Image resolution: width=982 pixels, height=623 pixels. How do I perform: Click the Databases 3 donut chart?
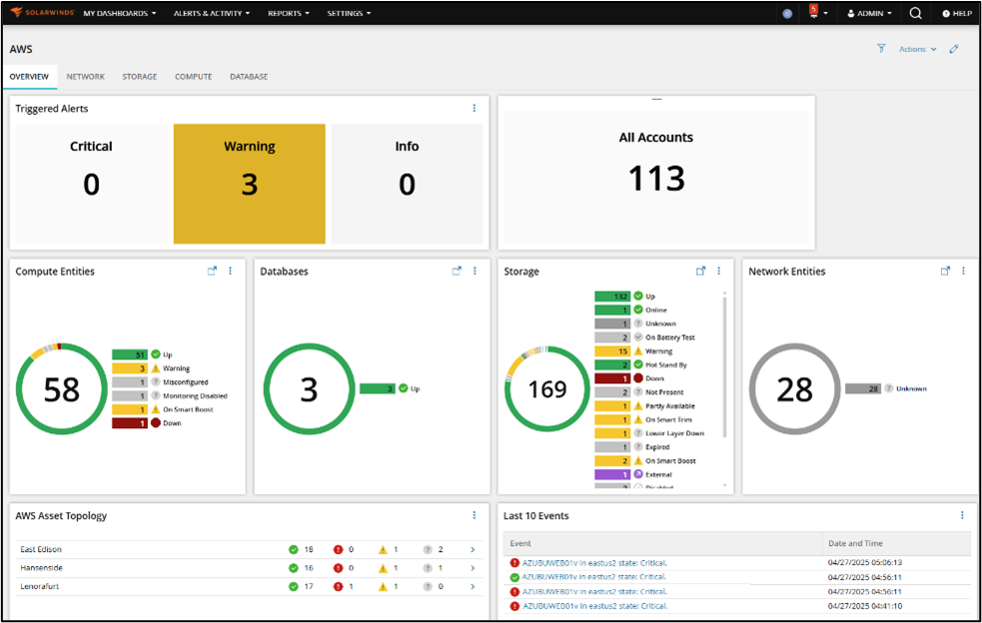click(x=309, y=388)
